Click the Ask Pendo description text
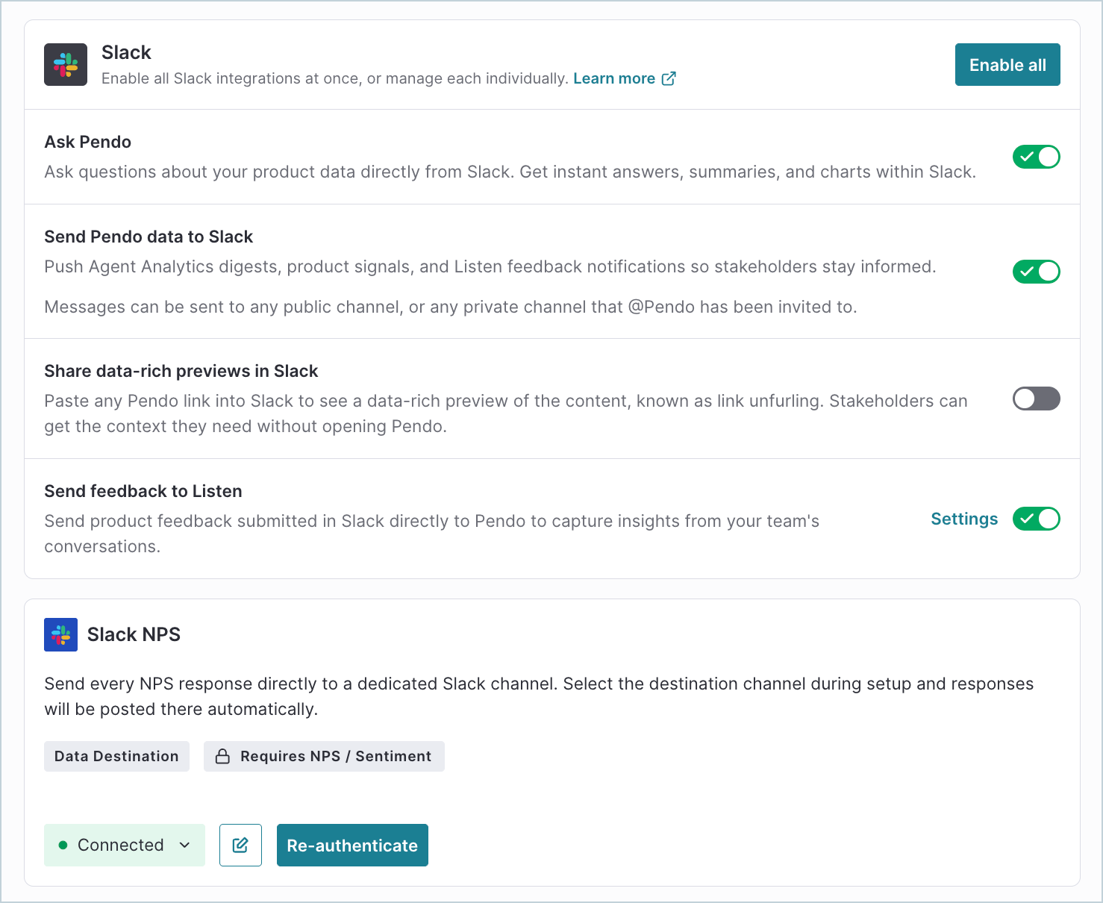The width and height of the screenshot is (1103, 903). pos(510,172)
